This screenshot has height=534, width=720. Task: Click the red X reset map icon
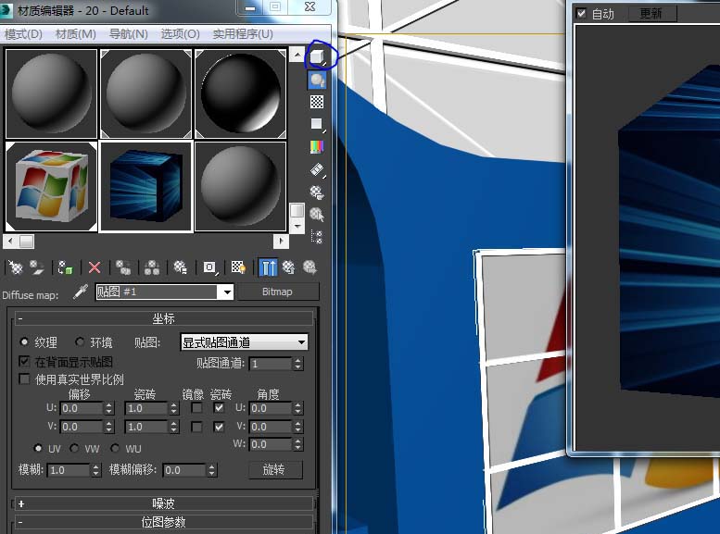point(94,267)
